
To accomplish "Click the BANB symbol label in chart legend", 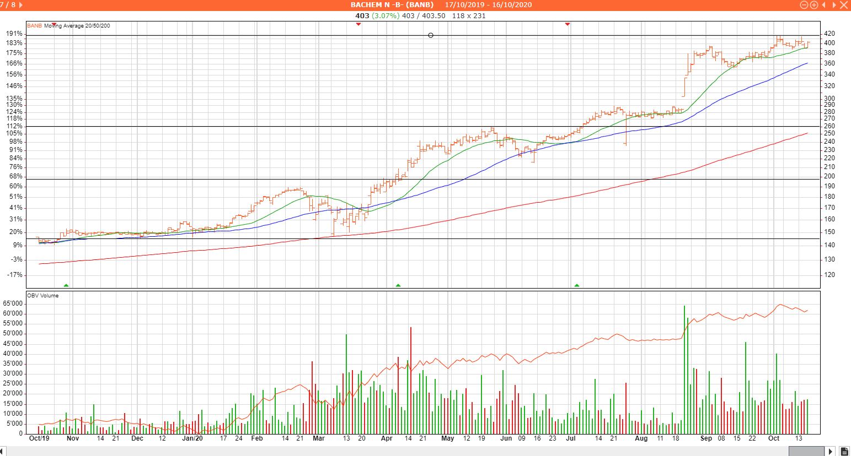I will point(34,26).
